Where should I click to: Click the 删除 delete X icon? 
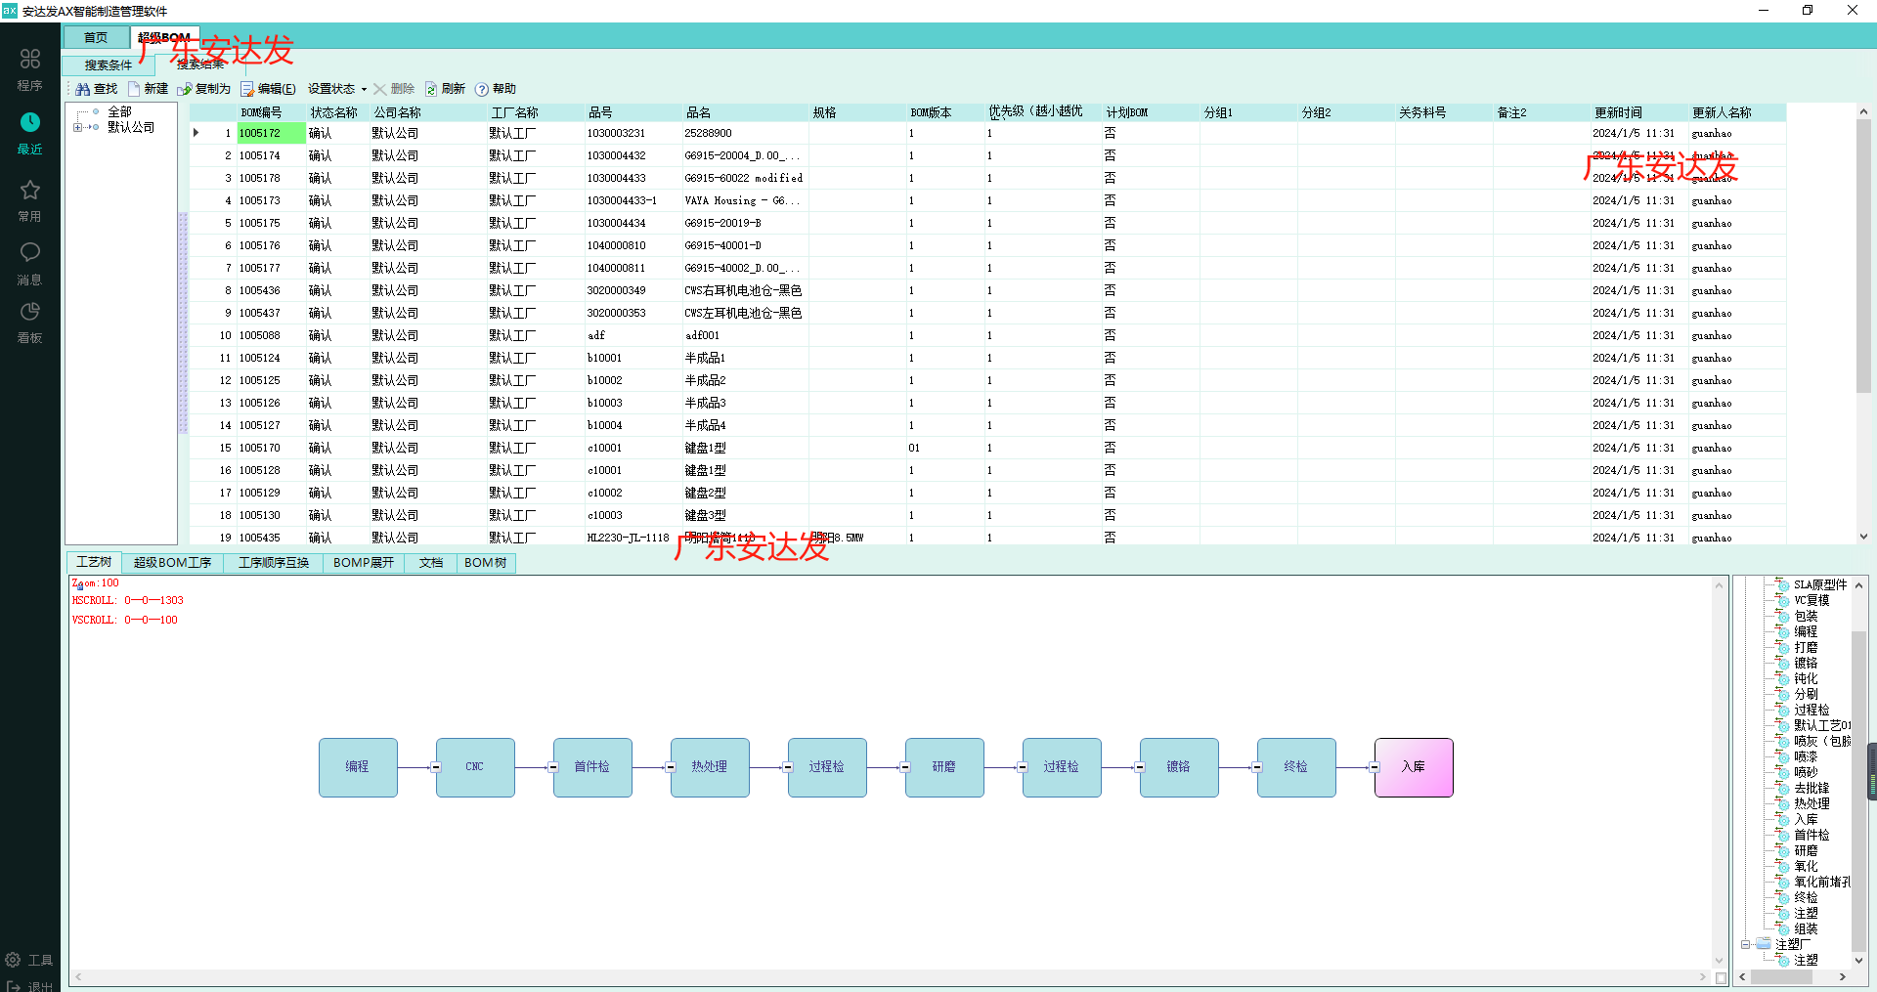coord(379,89)
